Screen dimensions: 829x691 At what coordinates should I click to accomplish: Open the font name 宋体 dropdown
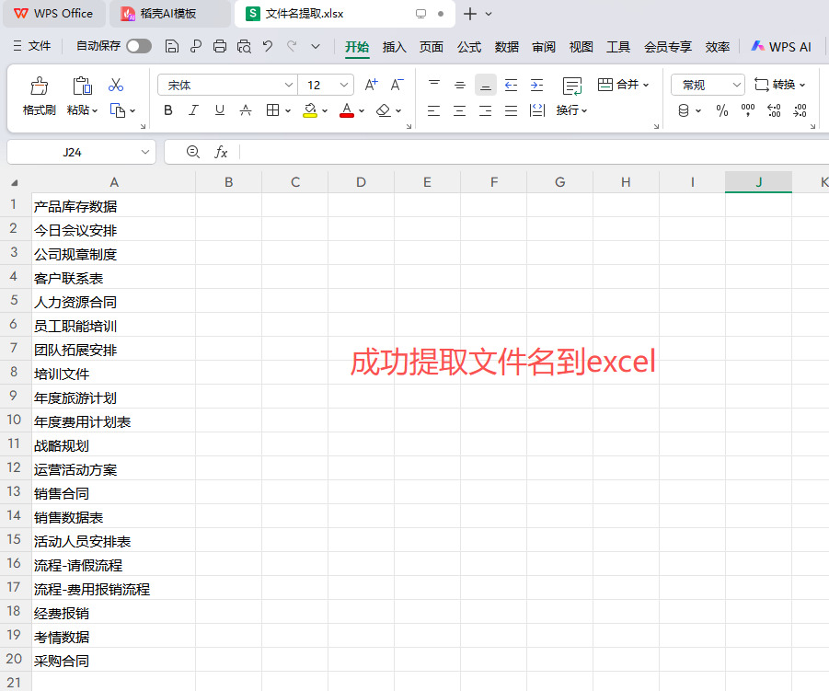coord(289,85)
